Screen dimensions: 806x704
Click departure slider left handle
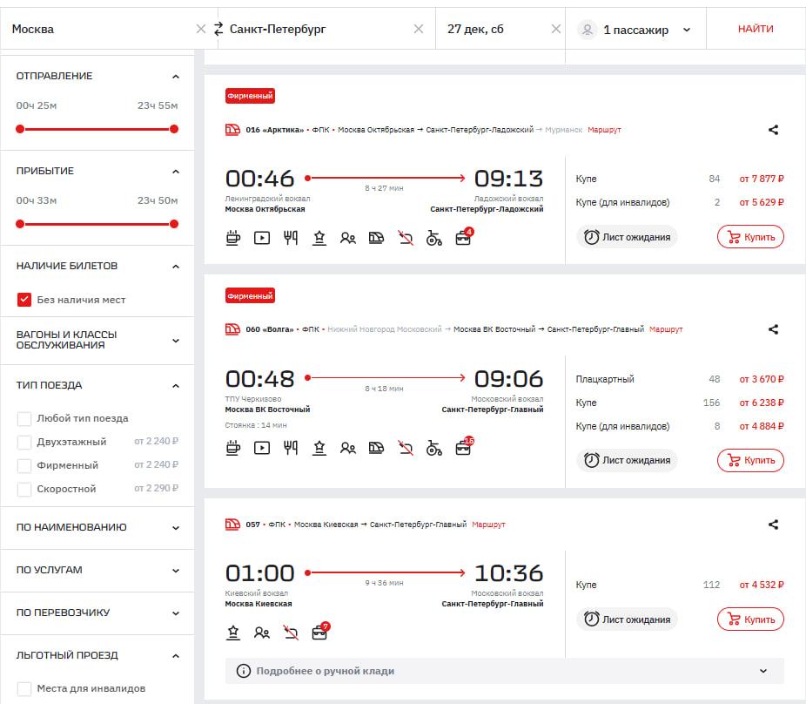click(20, 129)
